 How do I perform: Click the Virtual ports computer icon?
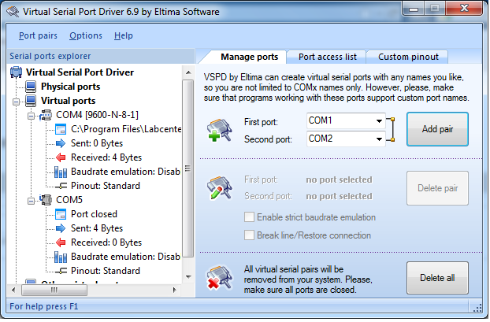coord(31,101)
